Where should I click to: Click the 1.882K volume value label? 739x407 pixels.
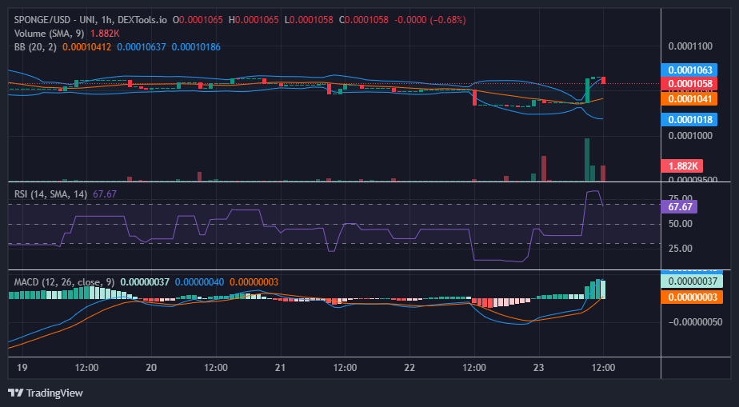[x=682, y=166]
